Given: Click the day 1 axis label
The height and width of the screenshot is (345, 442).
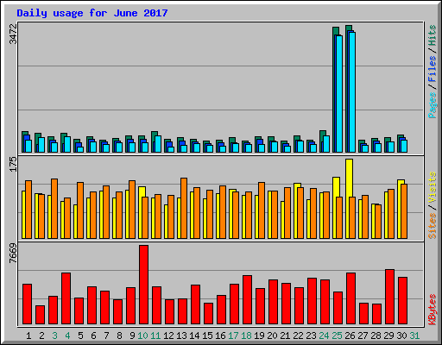Looking at the screenshot, I should point(28,336).
